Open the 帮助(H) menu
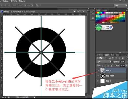Image resolution: width=128 pixels, height=99 pixels. pyautogui.click(x=22, y=1)
